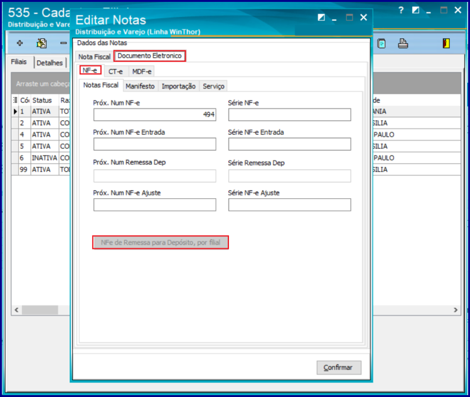Click the Série NF-e Ajuste field
Screen dimensions: 470x397
289,204
